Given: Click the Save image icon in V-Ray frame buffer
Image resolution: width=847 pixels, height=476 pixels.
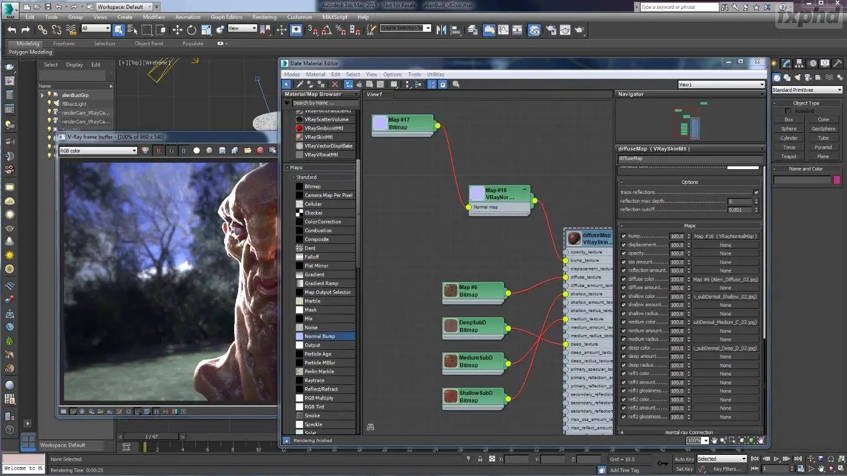Looking at the screenshot, I should (x=222, y=150).
